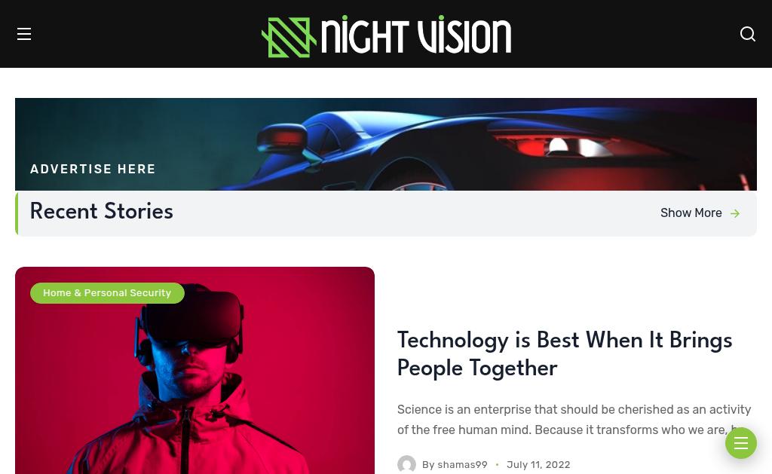Click the green arrow beside Show More
772x474 pixels.
[x=735, y=213]
